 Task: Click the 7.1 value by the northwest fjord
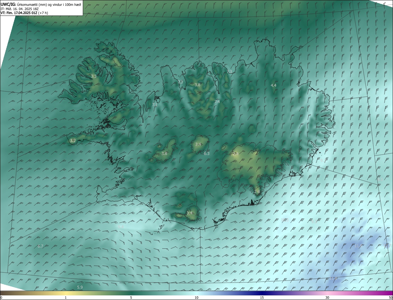coord(155,105)
